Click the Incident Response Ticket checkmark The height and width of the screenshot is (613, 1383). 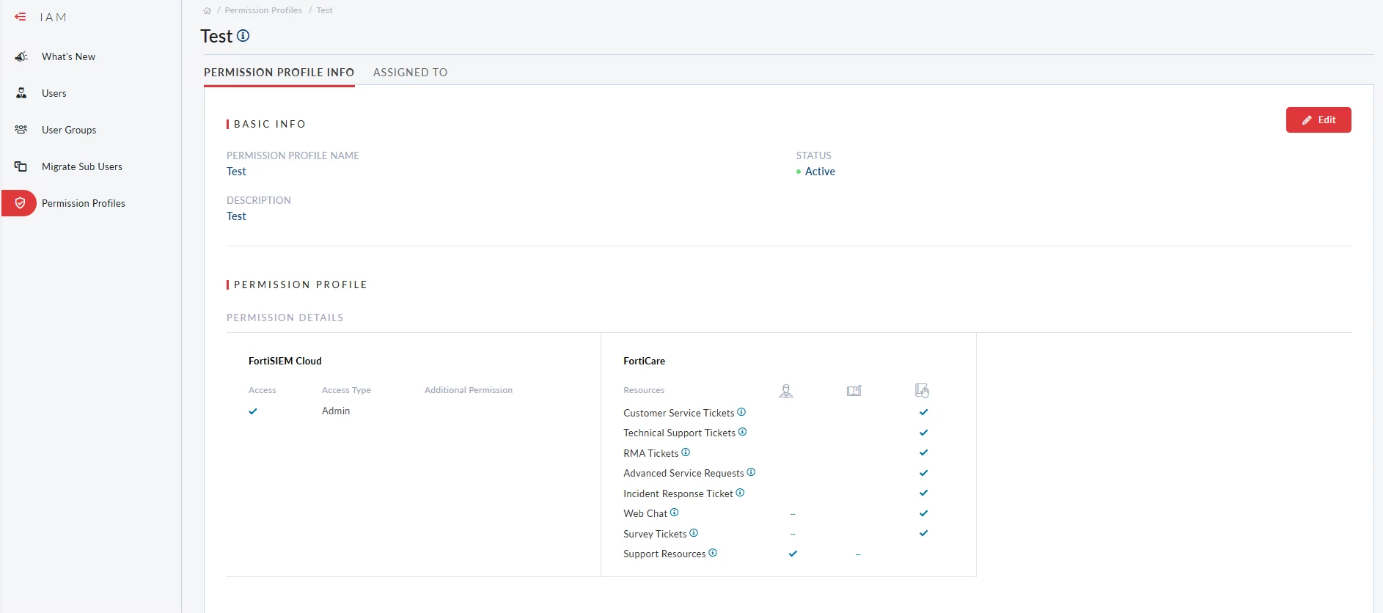924,493
